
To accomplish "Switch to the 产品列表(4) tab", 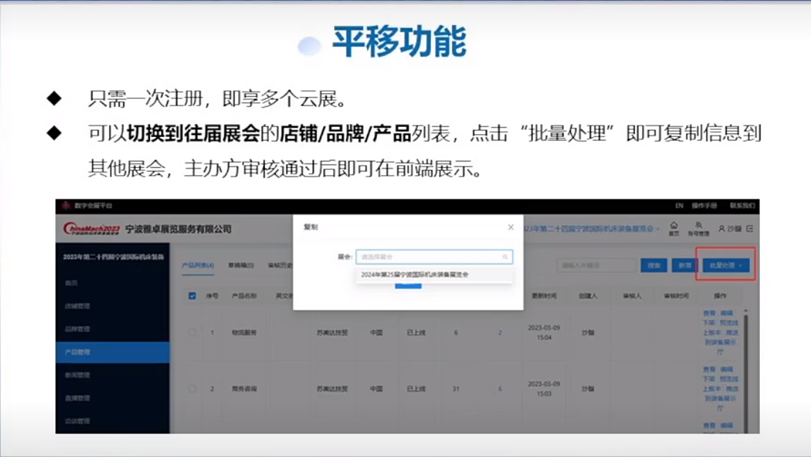I will [198, 265].
